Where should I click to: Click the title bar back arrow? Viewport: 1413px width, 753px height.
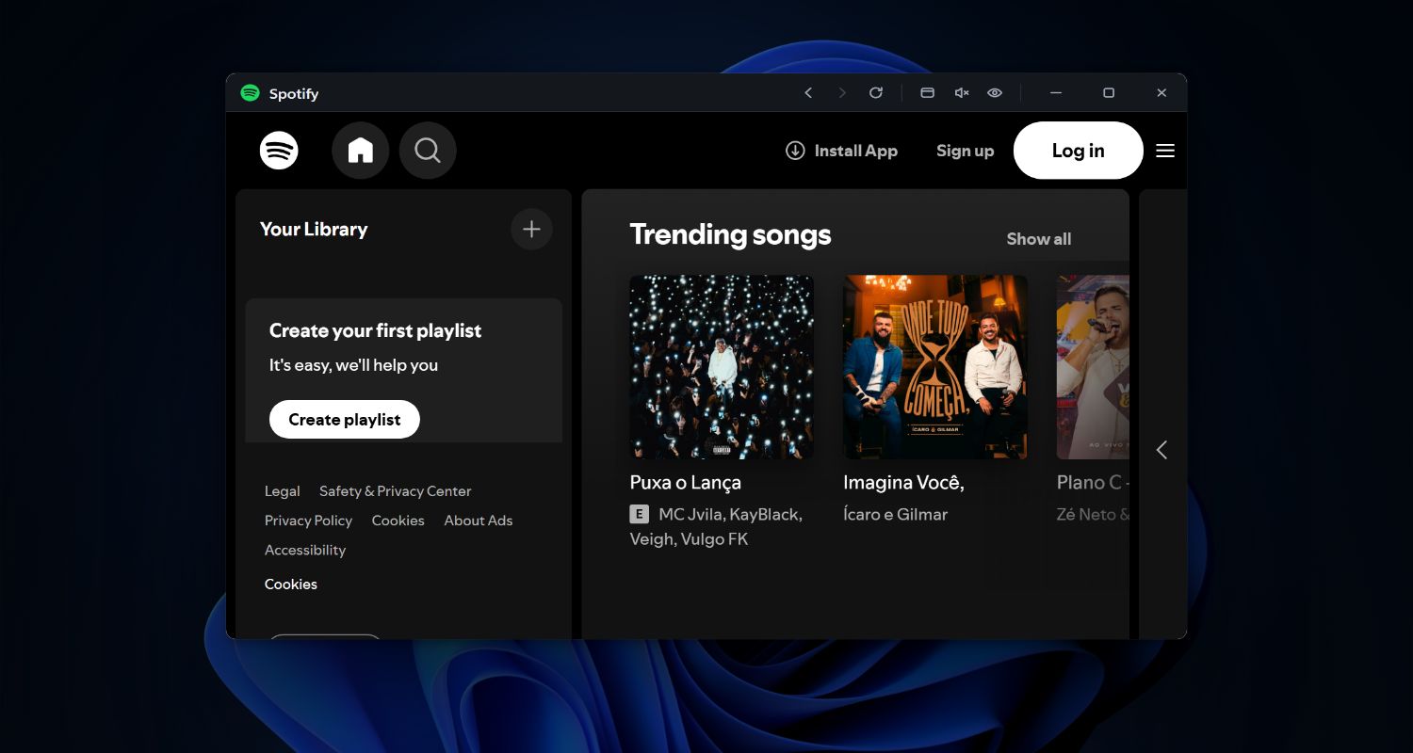coord(808,93)
